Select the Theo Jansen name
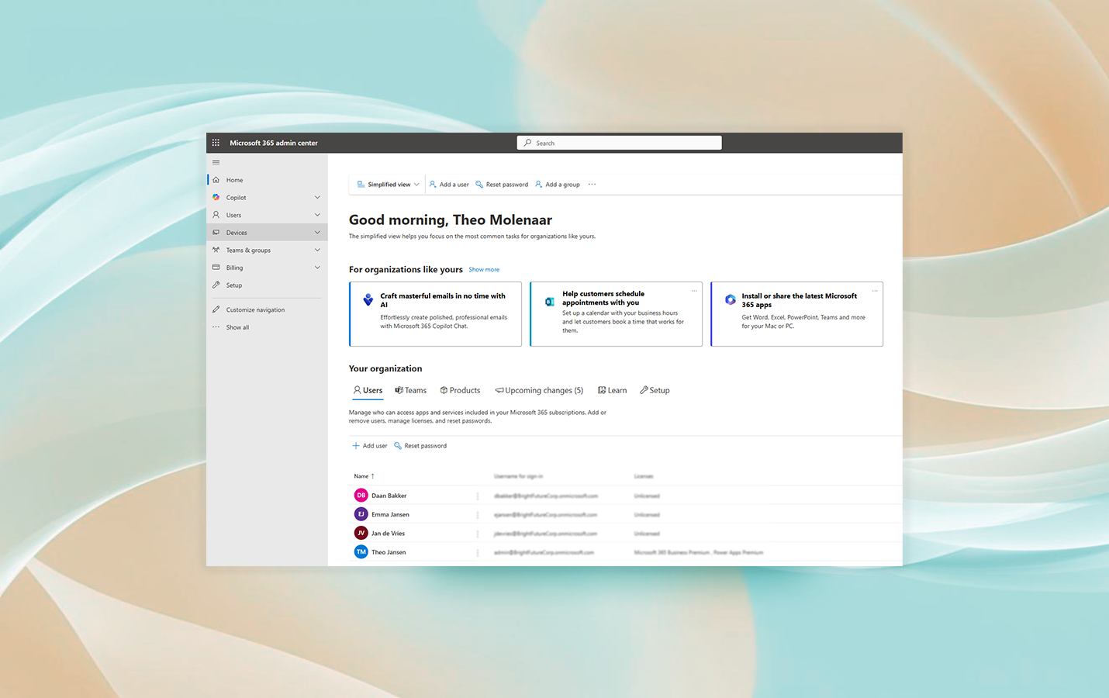The width and height of the screenshot is (1109, 698). (389, 552)
